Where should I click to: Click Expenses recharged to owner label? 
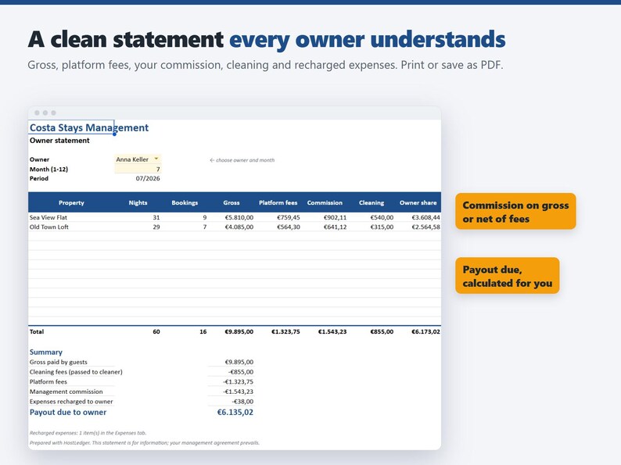click(71, 401)
